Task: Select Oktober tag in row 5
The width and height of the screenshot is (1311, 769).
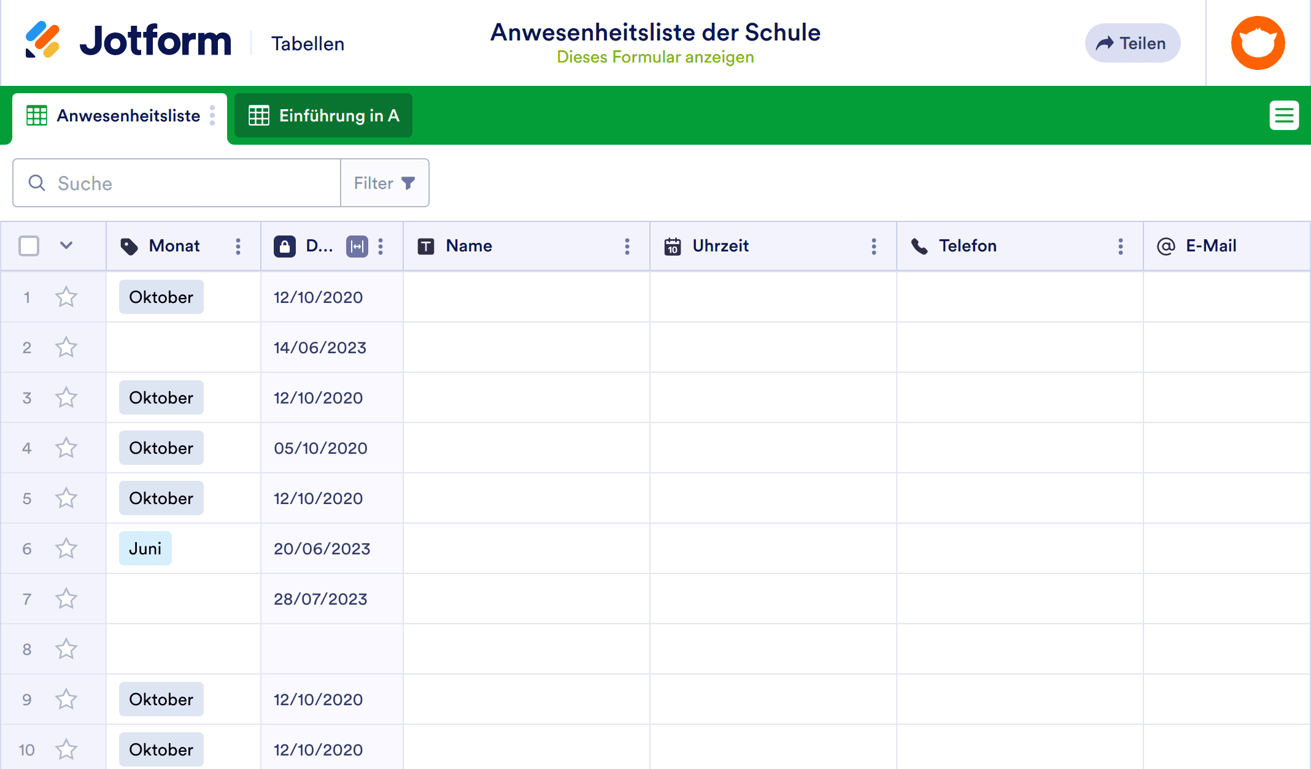Action: click(x=161, y=498)
